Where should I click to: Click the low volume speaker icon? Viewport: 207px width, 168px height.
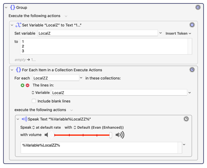pyautogui.click(x=49, y=135)
